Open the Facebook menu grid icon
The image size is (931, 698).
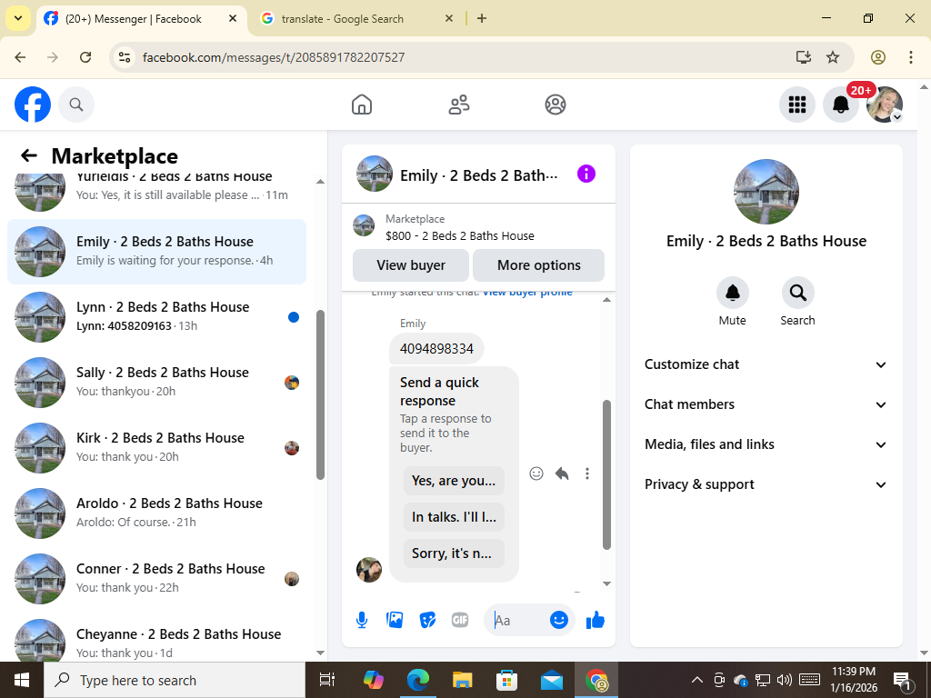796,105
